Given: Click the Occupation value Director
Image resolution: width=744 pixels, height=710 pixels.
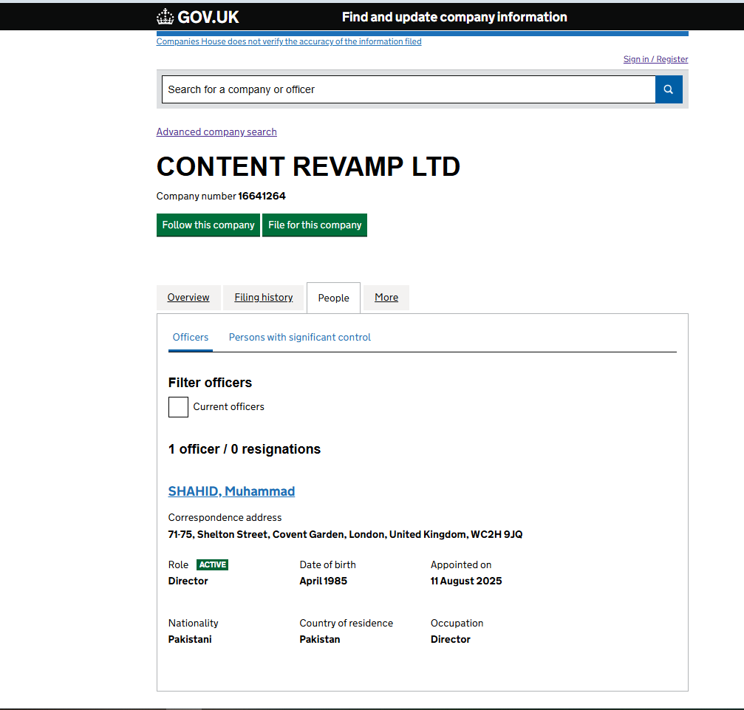Looking at the screenshot, I should 450,639.
